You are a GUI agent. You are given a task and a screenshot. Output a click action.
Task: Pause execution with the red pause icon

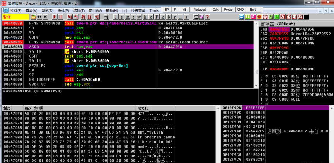[x=60, y=17]
